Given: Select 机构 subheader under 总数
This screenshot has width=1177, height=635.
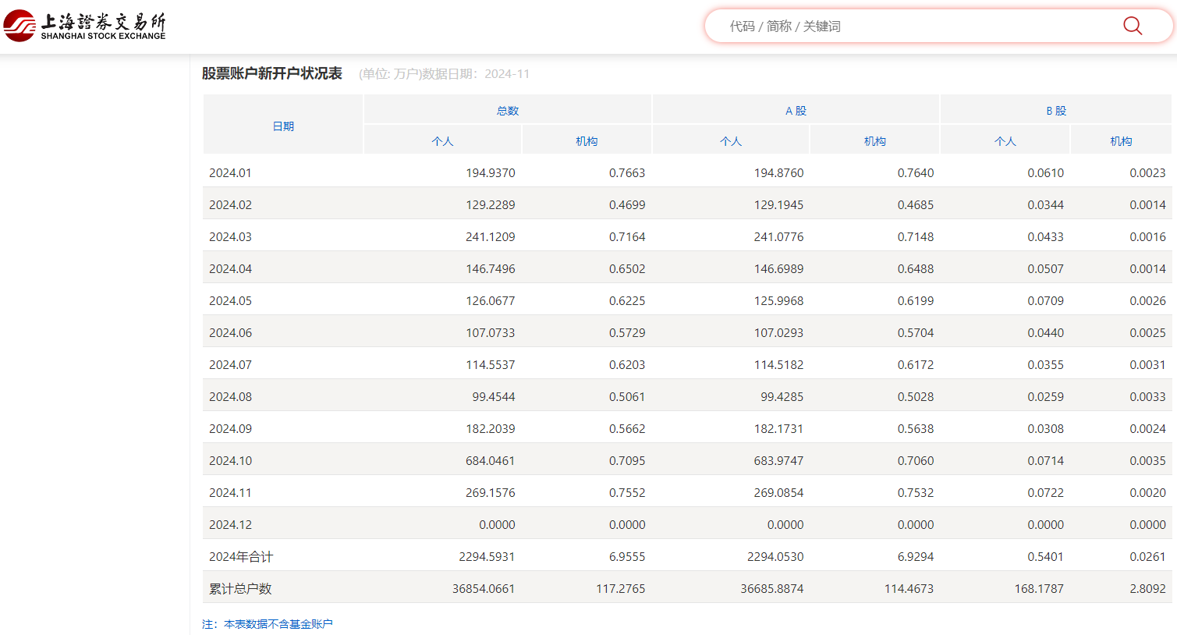Looking at the screenshot, I should (587, 141).
